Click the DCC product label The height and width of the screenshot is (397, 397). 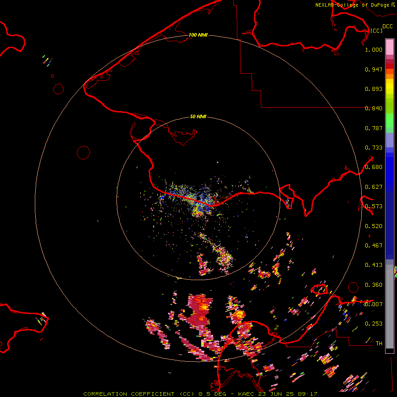coord(387,26)
